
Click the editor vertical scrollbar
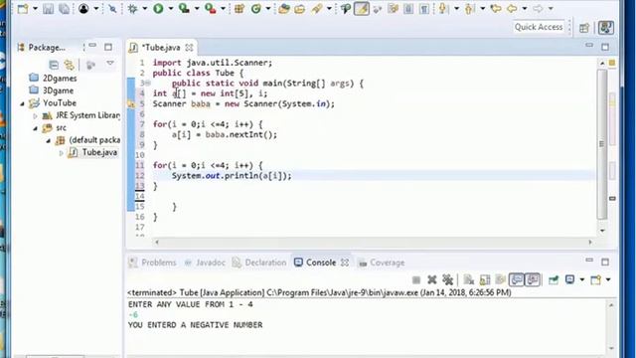coord(602,144)
